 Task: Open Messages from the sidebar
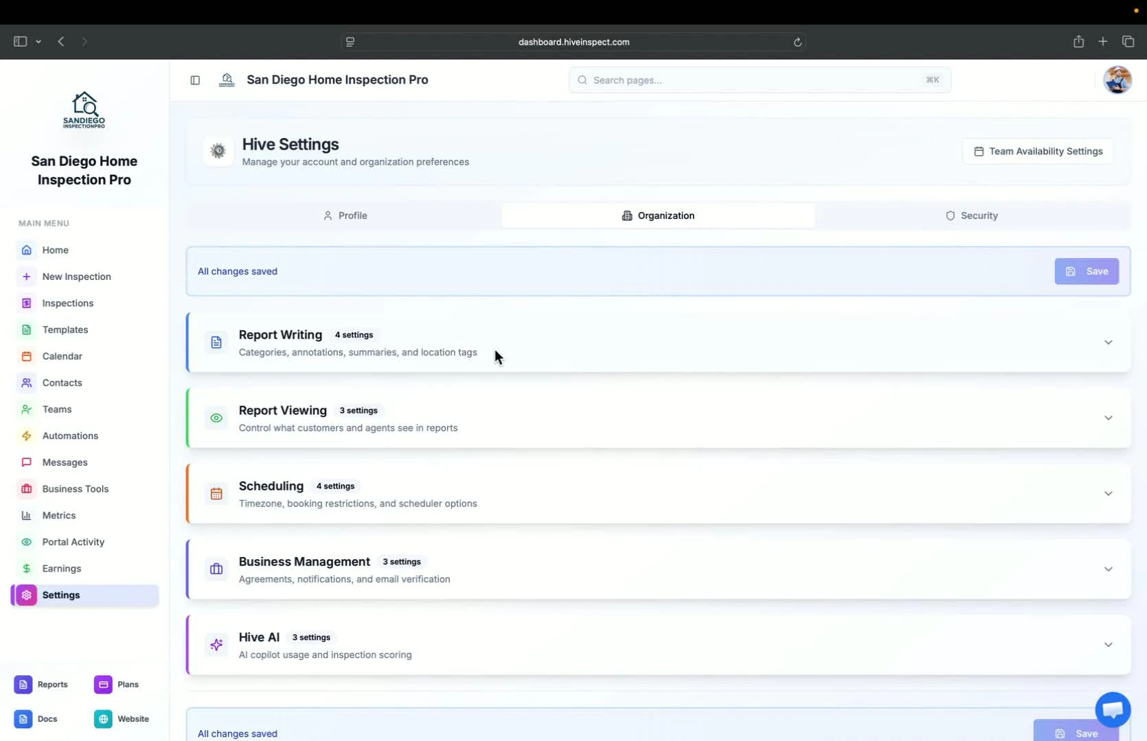coord(64,462)
